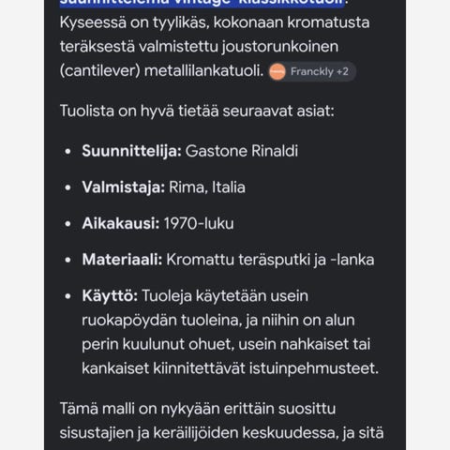Click the bullet point before Aikakausi
The height and width of the screenshot is (450, 450).
click(67, 224)
